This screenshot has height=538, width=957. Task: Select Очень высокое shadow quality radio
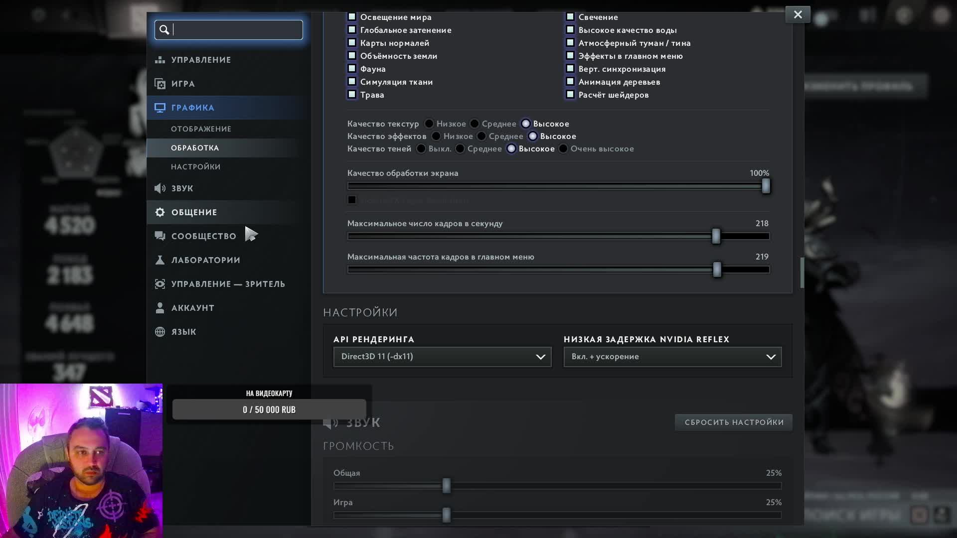(563, 148)
